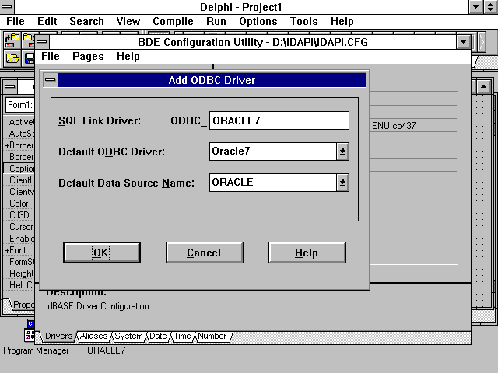
Task: Click Delphi open file folder toolbar icon
Action: coord(12,58)
